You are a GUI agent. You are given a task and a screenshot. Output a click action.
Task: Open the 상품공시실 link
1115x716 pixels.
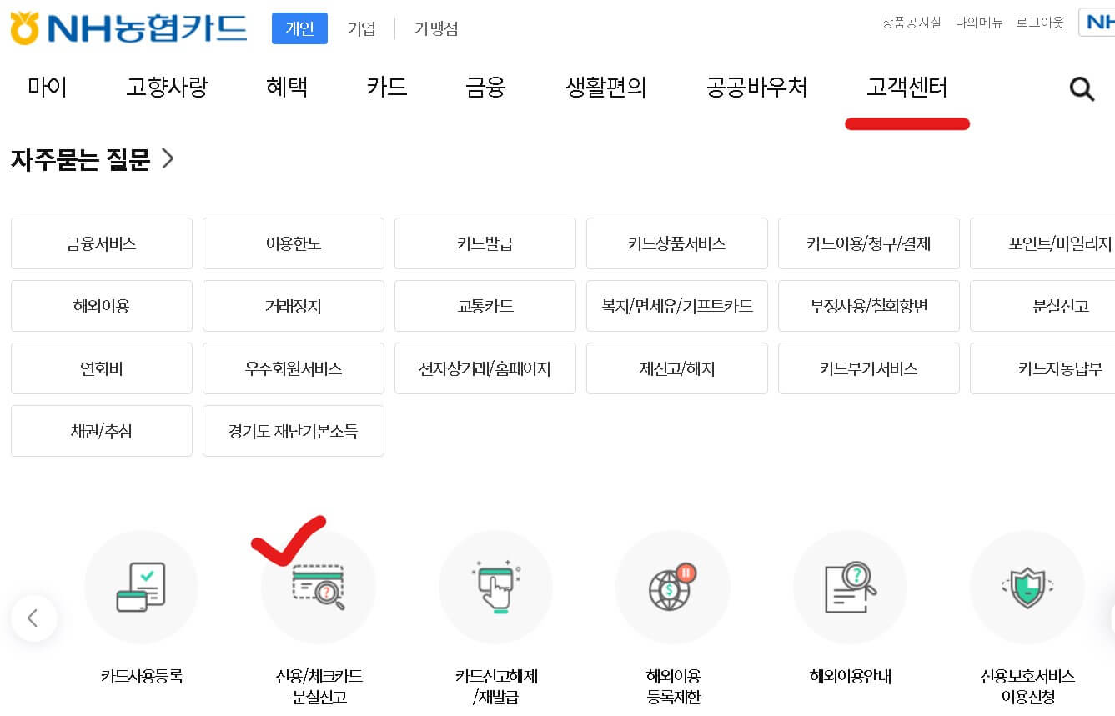click(x=912, y=23)
